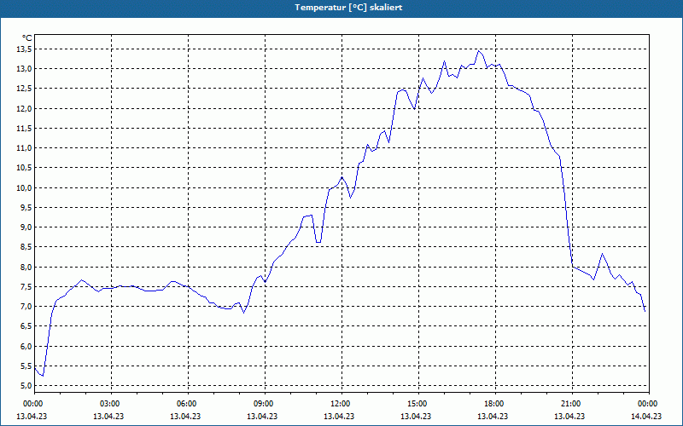Click the 13.04.23 date beneath first 00:00
This screenshot has width=683, height=426.
[x=32, y=416]
